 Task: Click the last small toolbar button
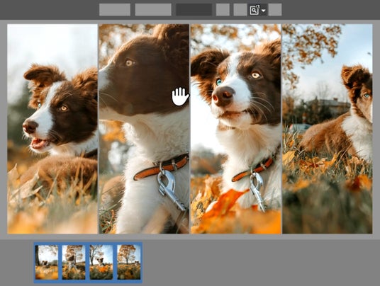coord(275,10)
